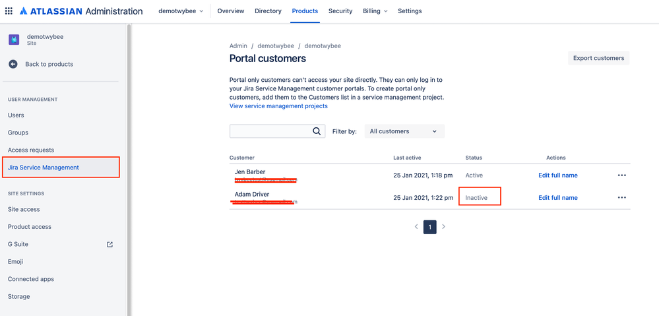Image resolution: width=659 pixels, height=316 pixels.
Task: Click the Back to products arrow icon
Action: pos(13,64)
